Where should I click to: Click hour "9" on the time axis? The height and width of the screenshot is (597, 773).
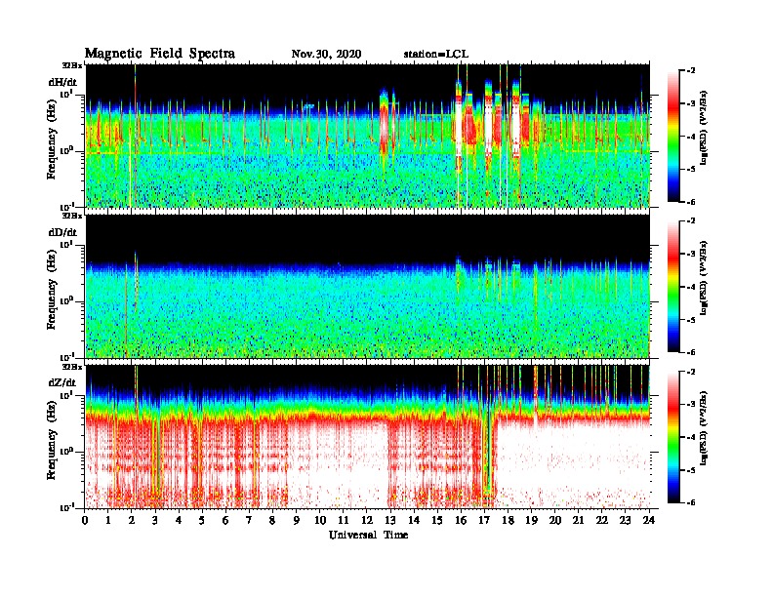[297, 520]
